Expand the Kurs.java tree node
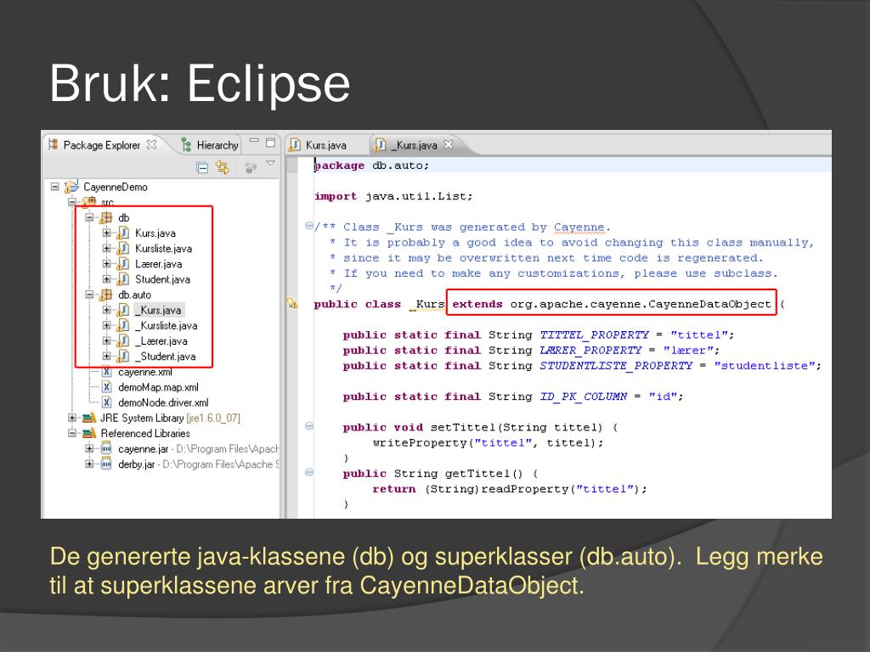Viewport: 870px width, 652px height. (x=106, y=233)
